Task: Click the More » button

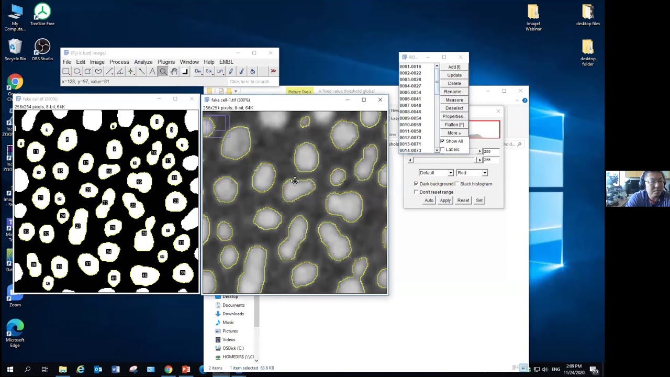Action: coord(454,133)
